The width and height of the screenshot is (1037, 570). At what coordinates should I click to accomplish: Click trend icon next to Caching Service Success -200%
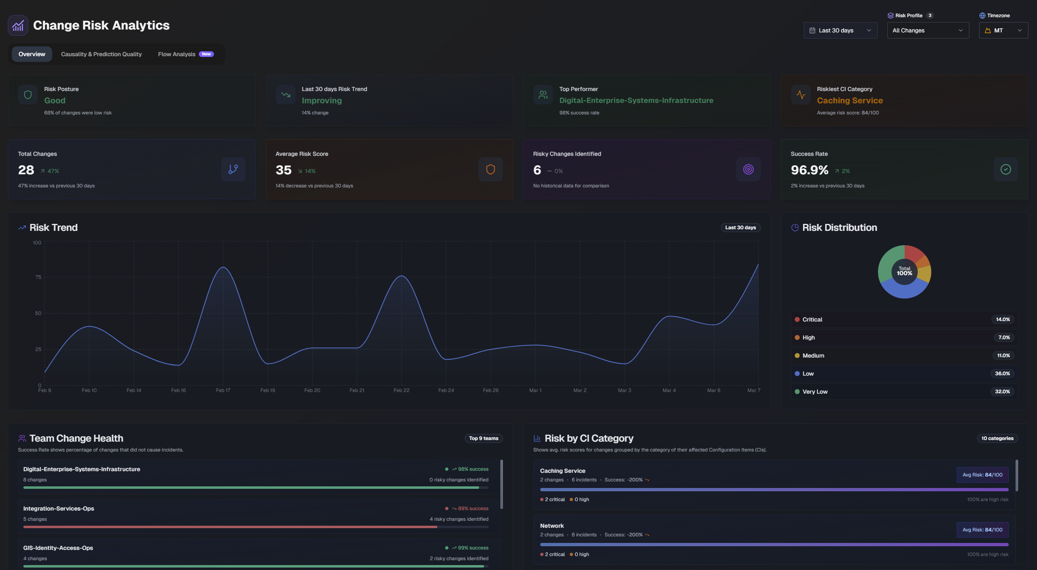pos(647,480)
